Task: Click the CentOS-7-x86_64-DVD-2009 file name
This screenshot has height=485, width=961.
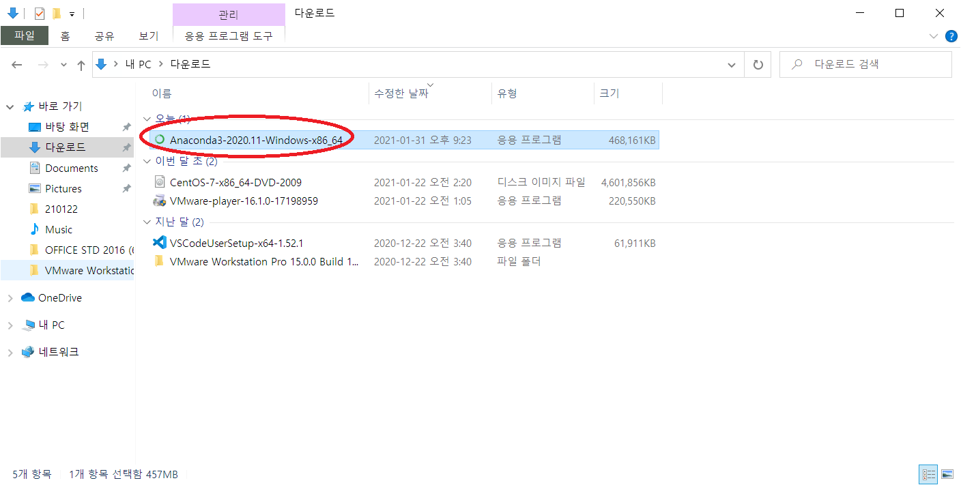Action: tap(235, 182)
